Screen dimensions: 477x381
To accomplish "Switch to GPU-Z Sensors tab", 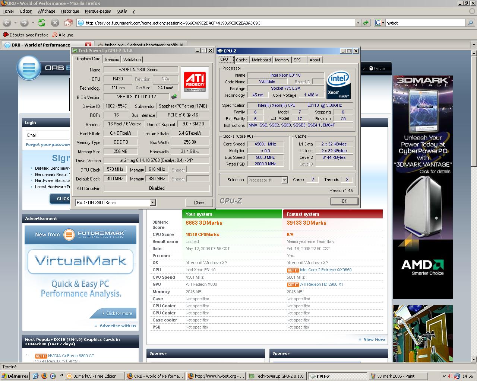I will point(112,60).
